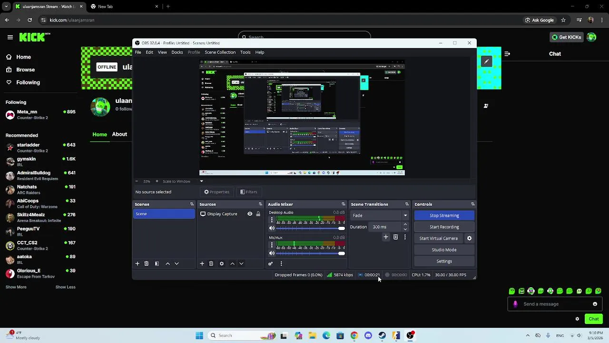Click Stop Streaming button
This screenshot has width=609, height=343.
click(444, 215)
